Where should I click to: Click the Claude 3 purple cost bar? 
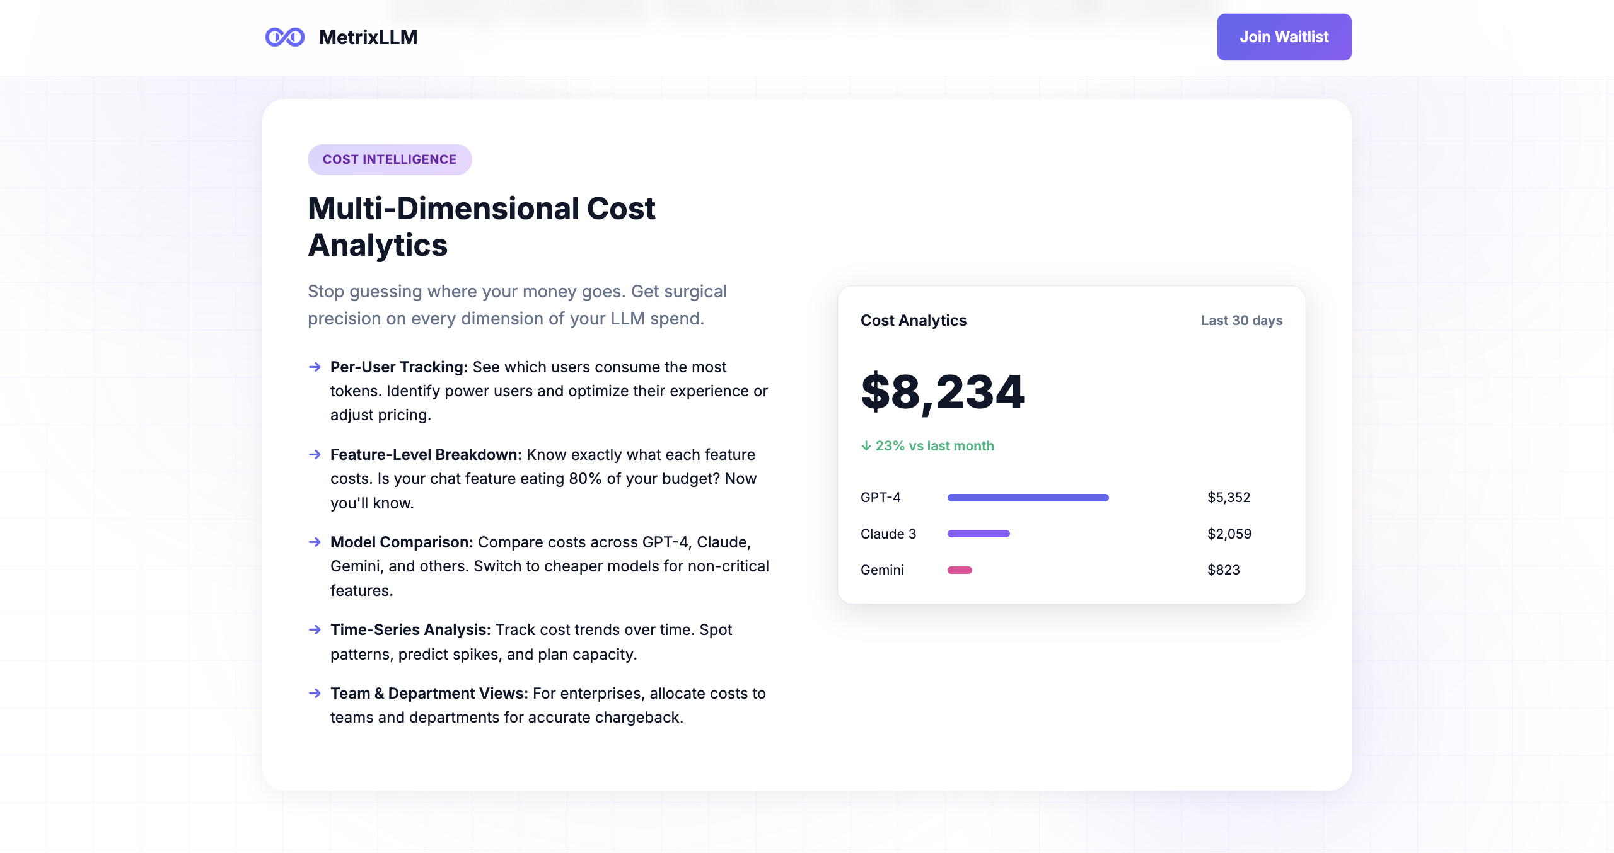(x=978, y=534)
